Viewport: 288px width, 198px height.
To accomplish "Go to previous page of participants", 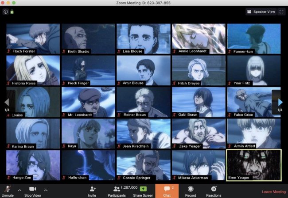I will click(x=7, y=102).
